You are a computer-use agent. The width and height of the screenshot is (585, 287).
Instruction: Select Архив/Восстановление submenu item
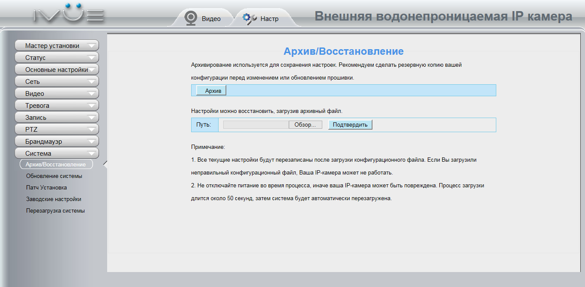[x=56, y=164]
